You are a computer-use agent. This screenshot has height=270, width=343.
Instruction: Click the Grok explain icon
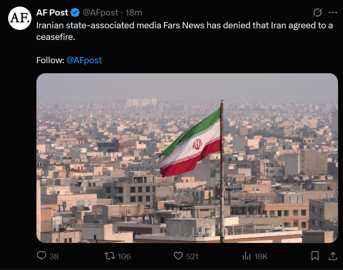click(x=317, y=12)
